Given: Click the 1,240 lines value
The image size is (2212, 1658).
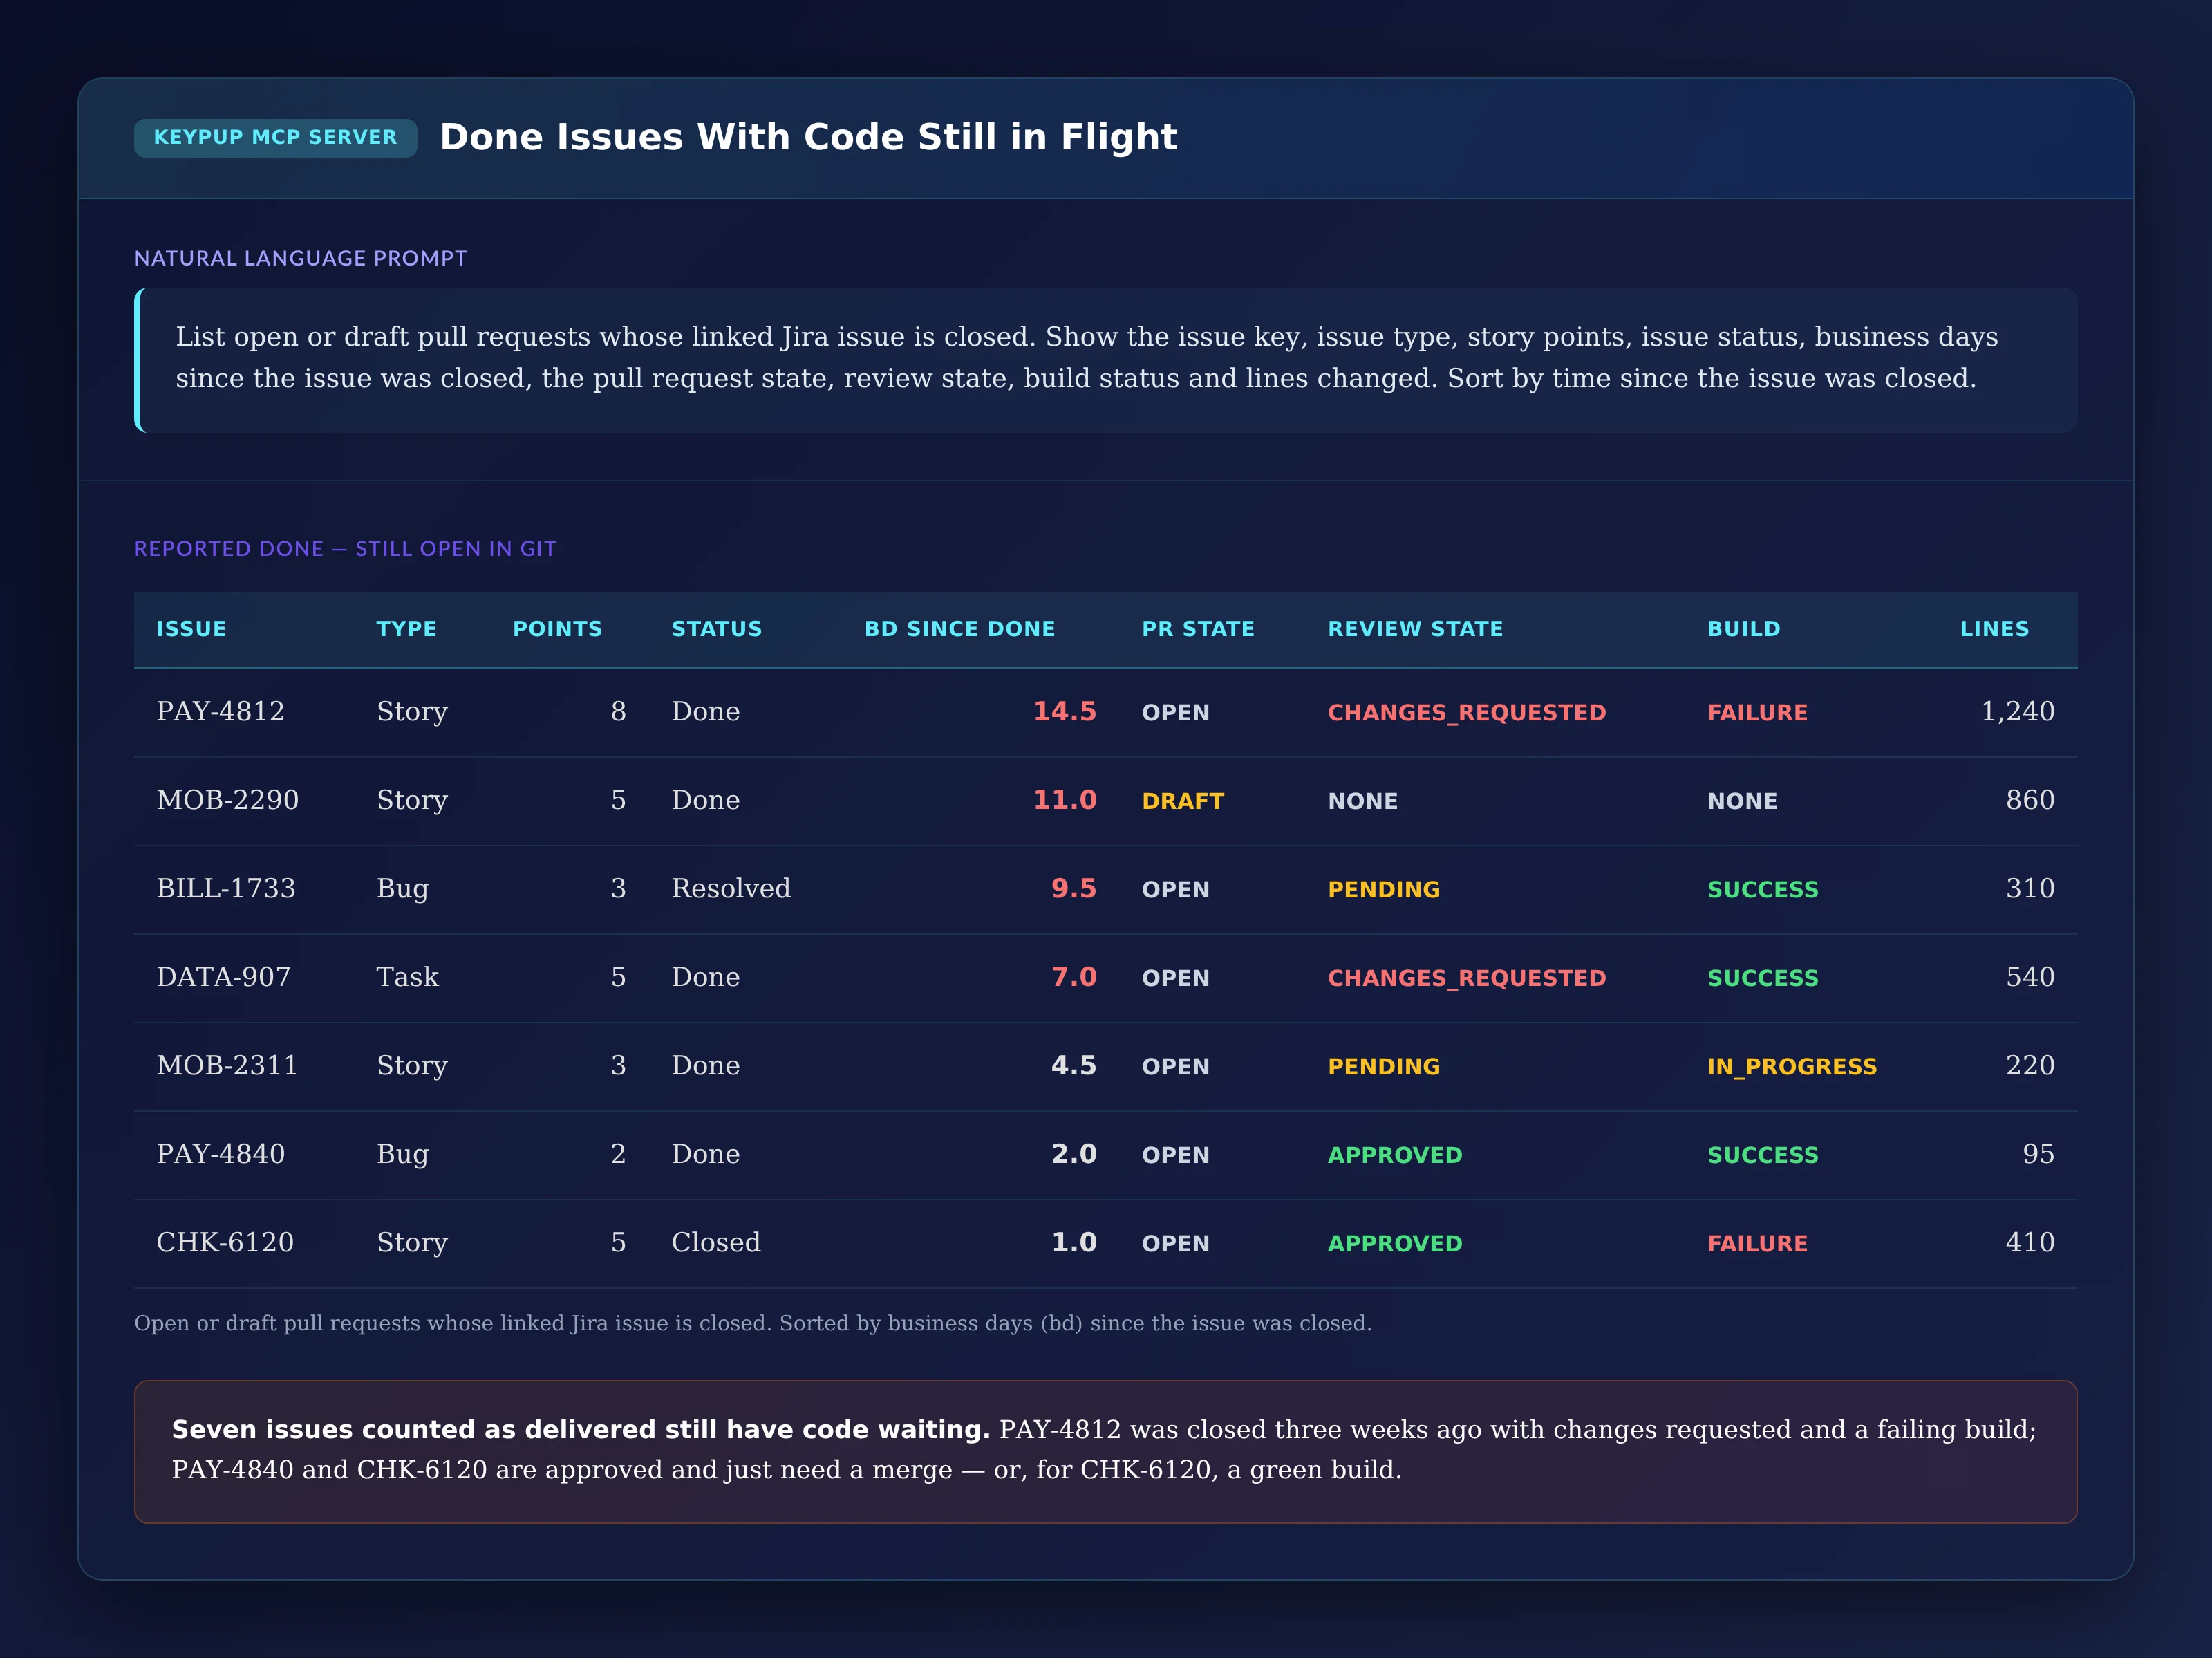Looking at the screenshot, I should (x=2018, y=712).
